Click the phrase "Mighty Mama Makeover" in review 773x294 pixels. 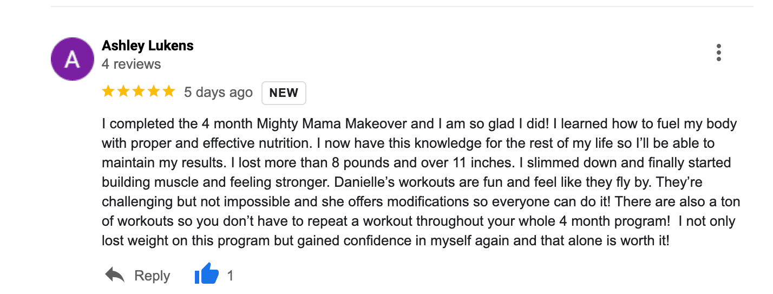[x=332, y=123]
